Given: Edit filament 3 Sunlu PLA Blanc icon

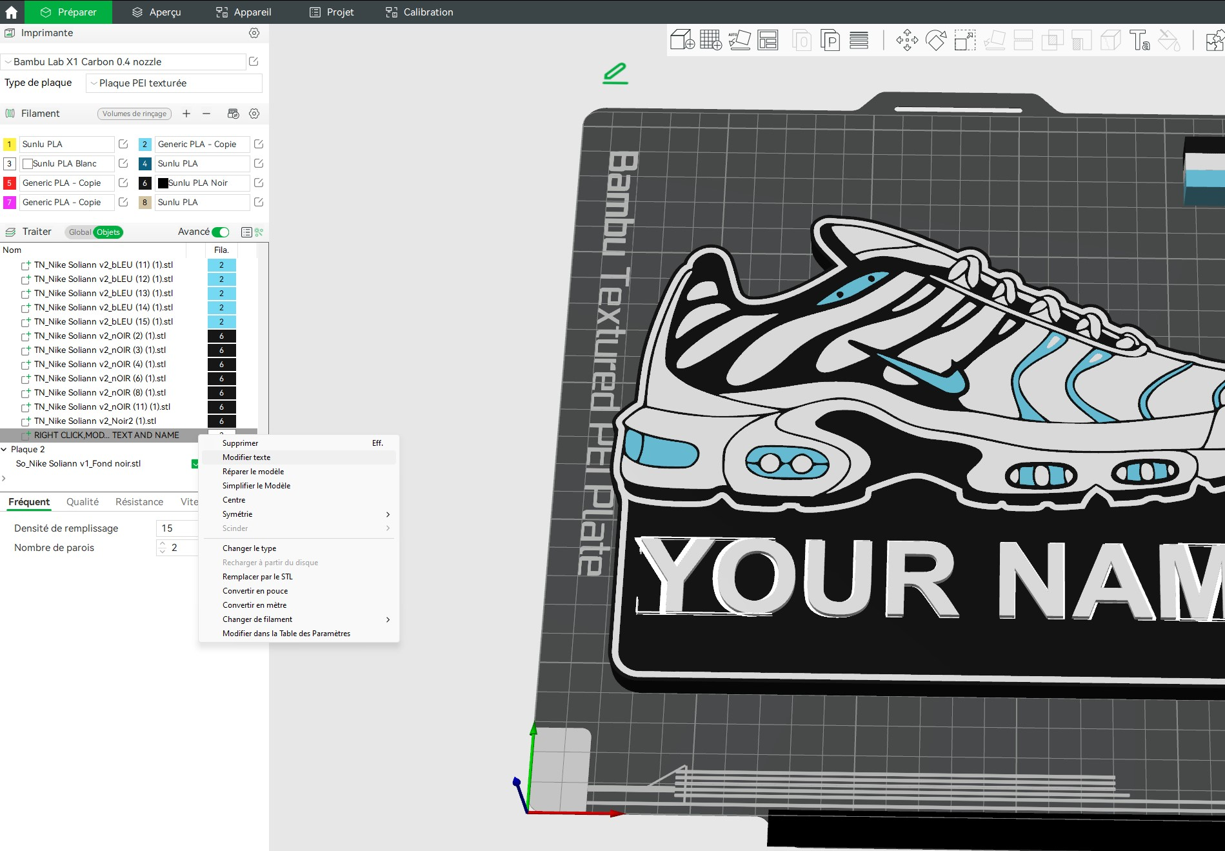Looking at the screenshot, I should coord(123,163).
